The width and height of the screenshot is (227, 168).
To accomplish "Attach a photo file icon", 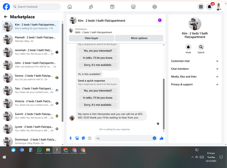I will [x=77, y=138].
